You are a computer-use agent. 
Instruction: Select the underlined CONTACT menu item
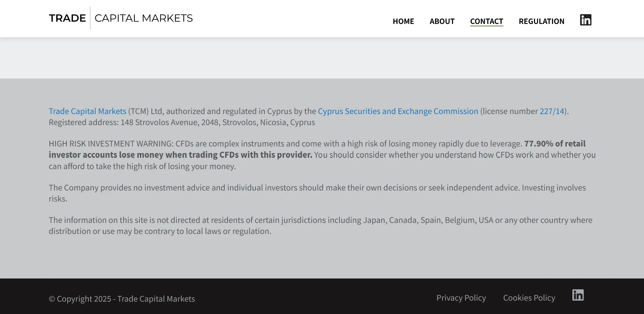click(x=487, y=21)
